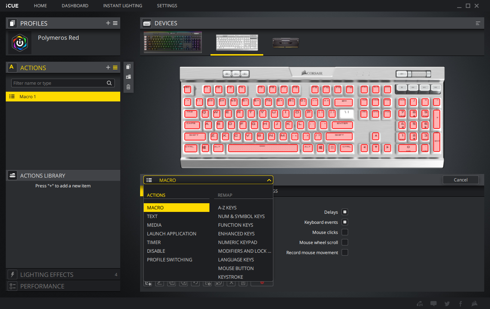Select LAUNCH APPLICATION from actions list

click(x=172, y=234)
